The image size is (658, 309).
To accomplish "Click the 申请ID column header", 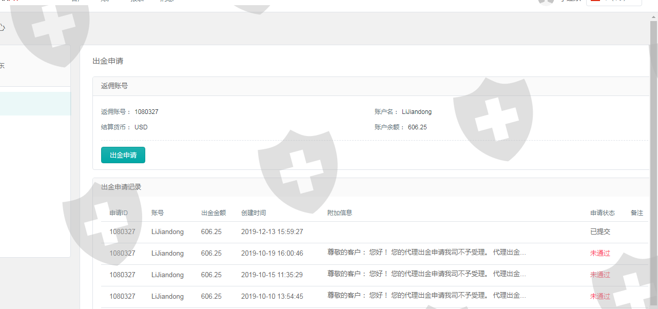I will (x=118, y=213).
